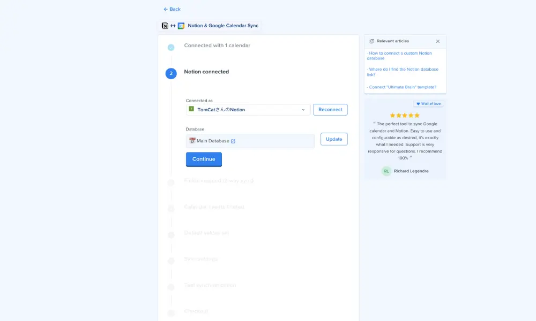536x321 pixels.
Task: Click the TomCat workspace avatar icon
Action: pyautogui.click(x=191, y=109)
